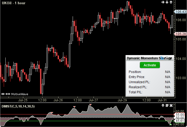The height and width of the screenshot is (127, 187).
Task: Click the DMIST(C,5,10,14,30,5) study label
Action: pyautogui.click(x=18, y=106)
